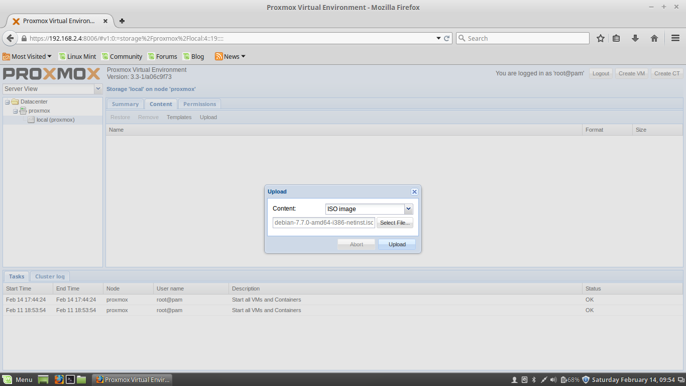Click Upload in the content toolbar
This screenshot has height=386, width=686.
pyautogui.click(x=208, y=117)
